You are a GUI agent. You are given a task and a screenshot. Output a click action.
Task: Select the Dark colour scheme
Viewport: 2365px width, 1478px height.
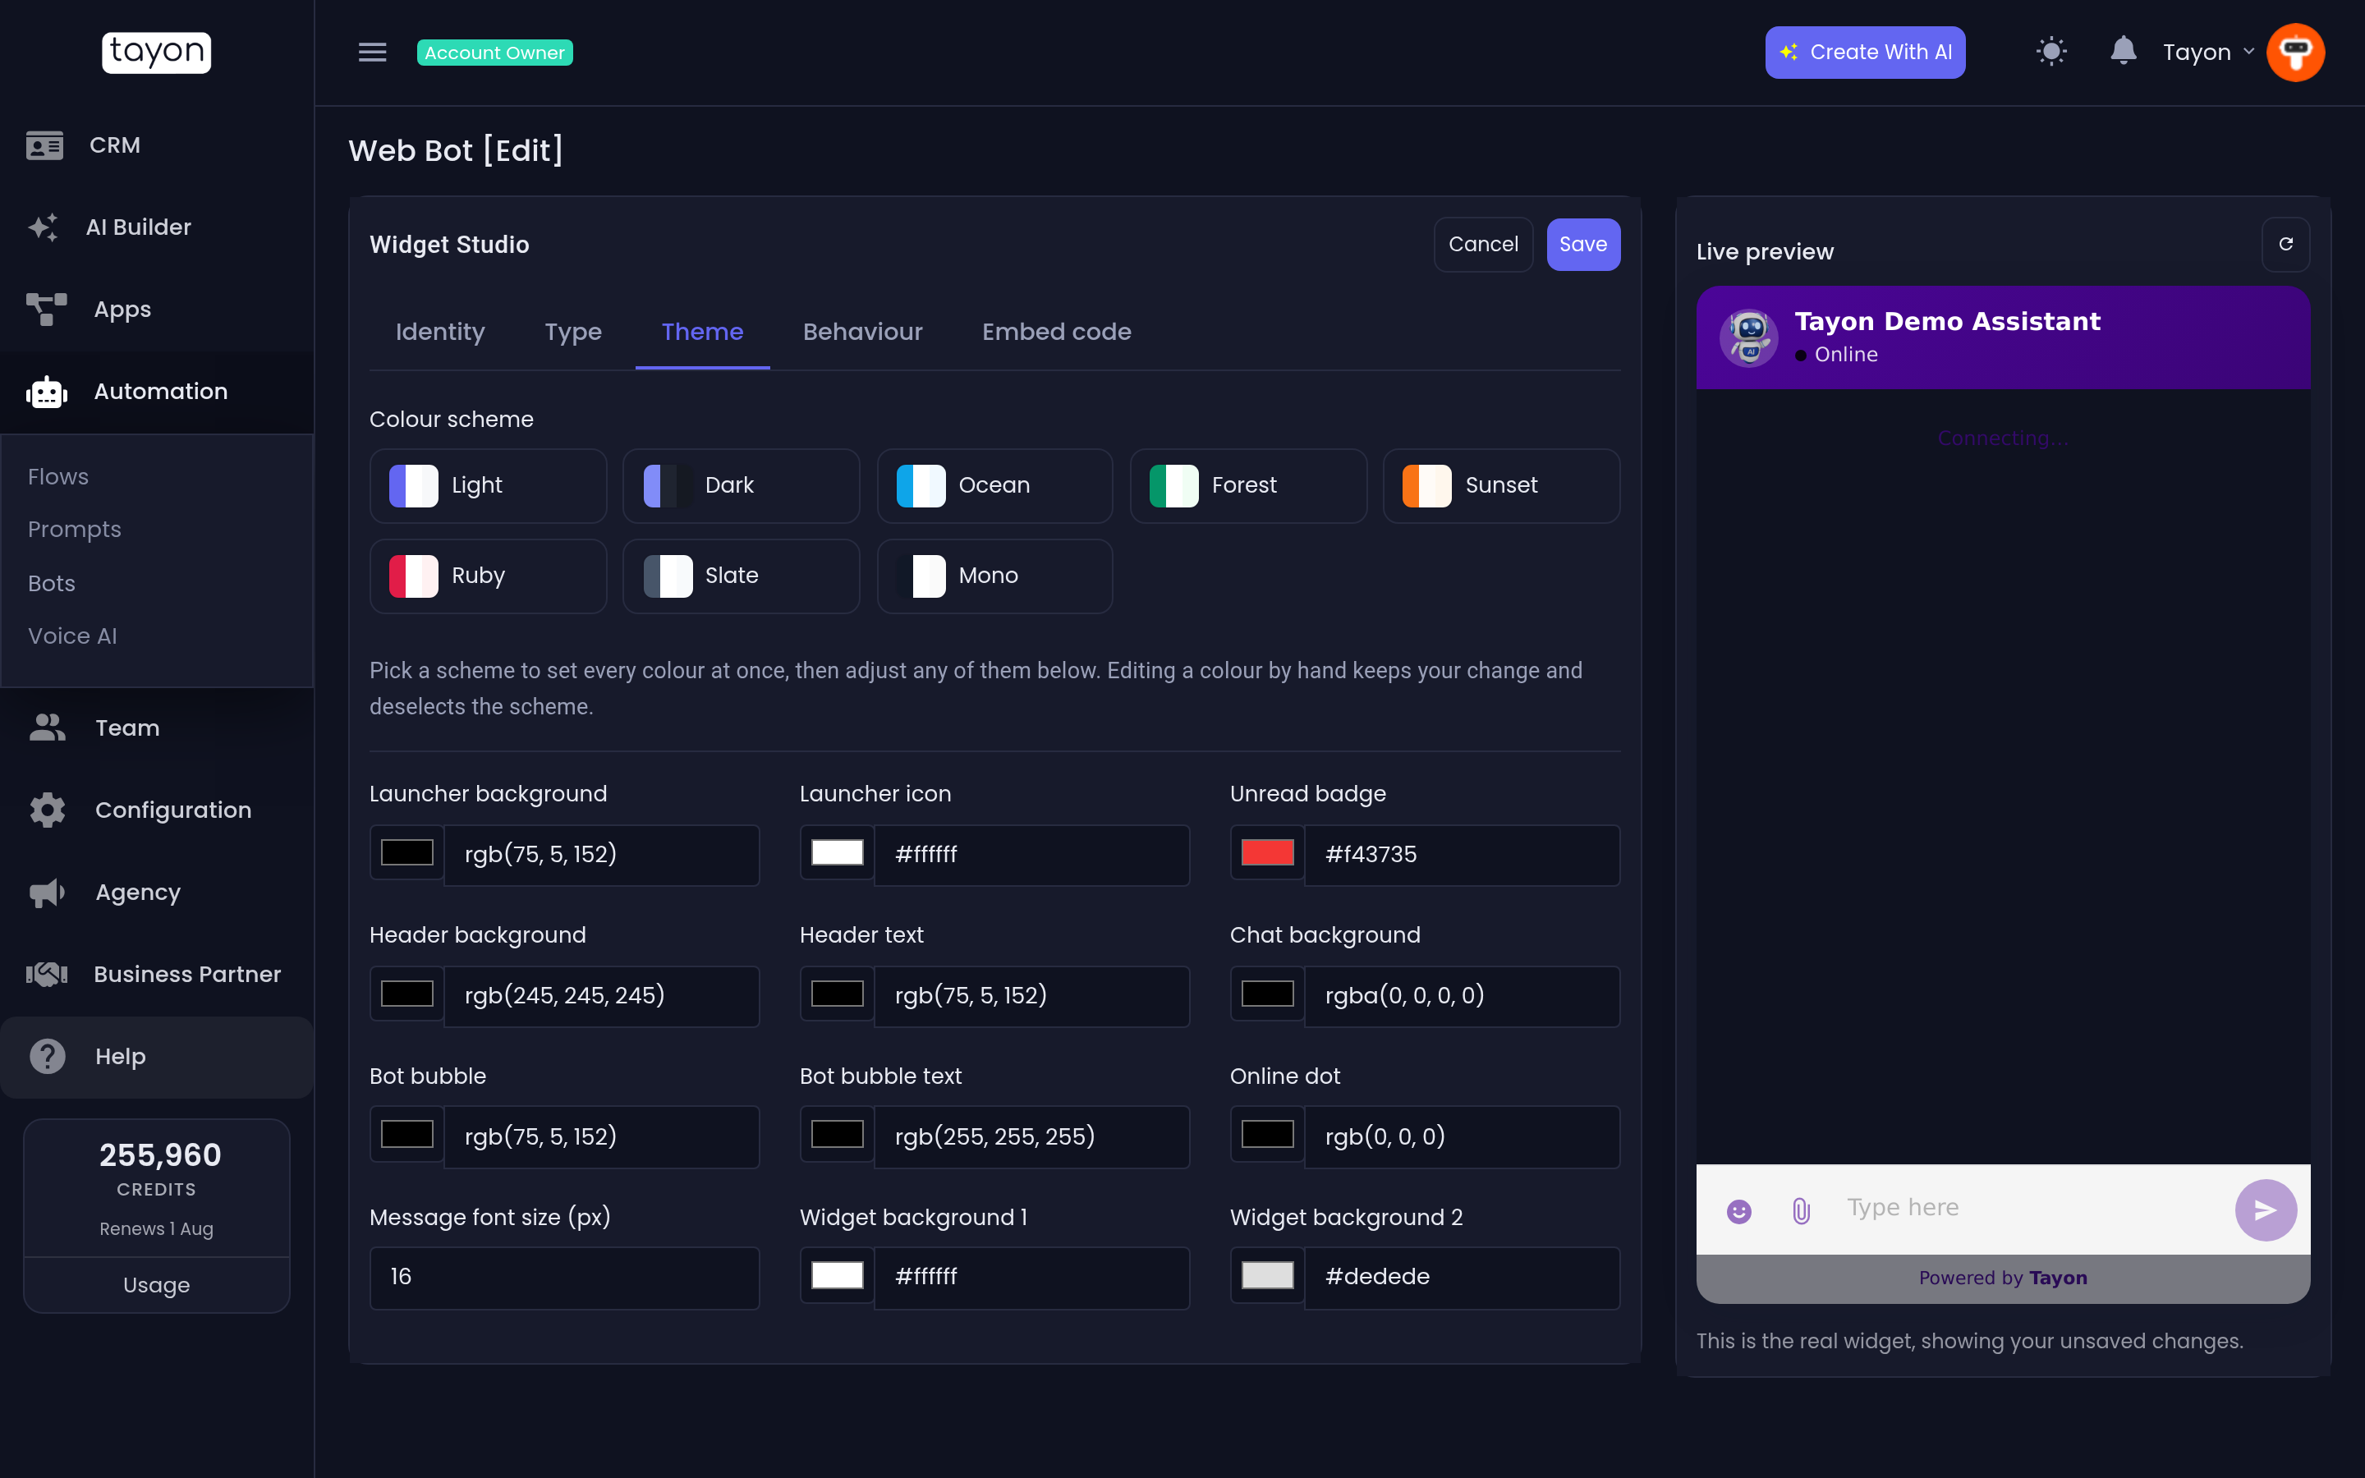[741, 486]
